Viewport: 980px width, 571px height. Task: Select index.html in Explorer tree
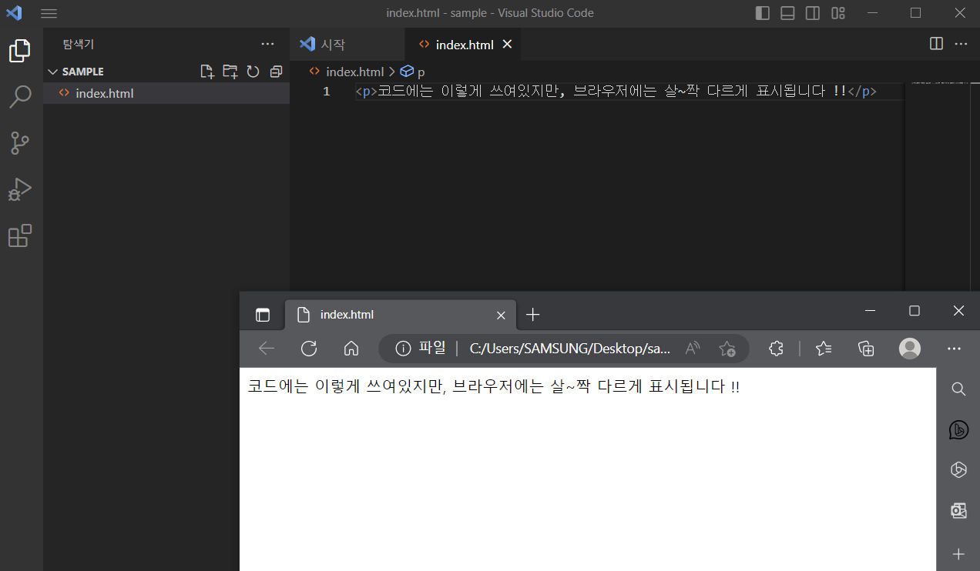click(x=166, y=93)
